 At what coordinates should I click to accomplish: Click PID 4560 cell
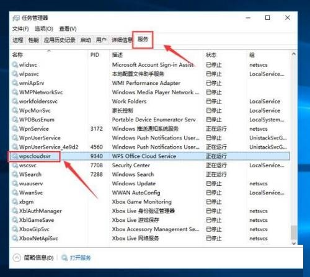[x=97, y=147]
